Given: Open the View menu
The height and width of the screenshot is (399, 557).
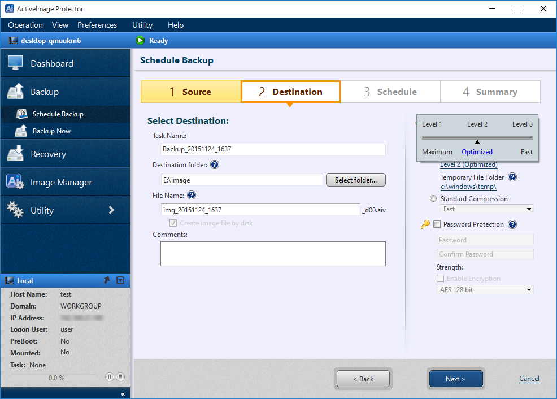Looking at the screenshot, I should pos(60,25).
